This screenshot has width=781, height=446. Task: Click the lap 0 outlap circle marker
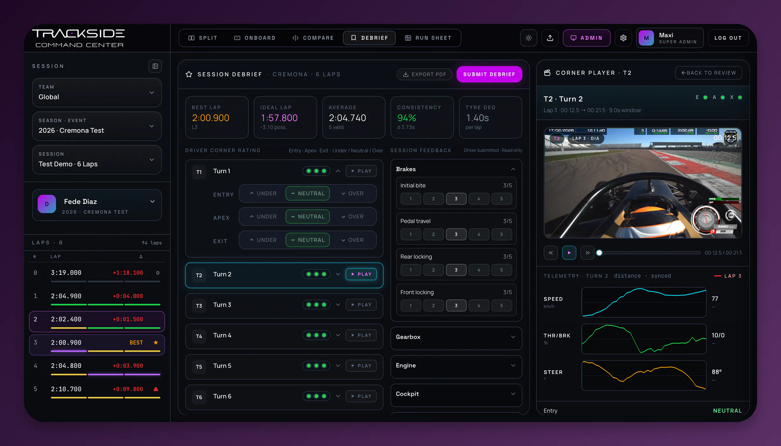click(158, 273)
